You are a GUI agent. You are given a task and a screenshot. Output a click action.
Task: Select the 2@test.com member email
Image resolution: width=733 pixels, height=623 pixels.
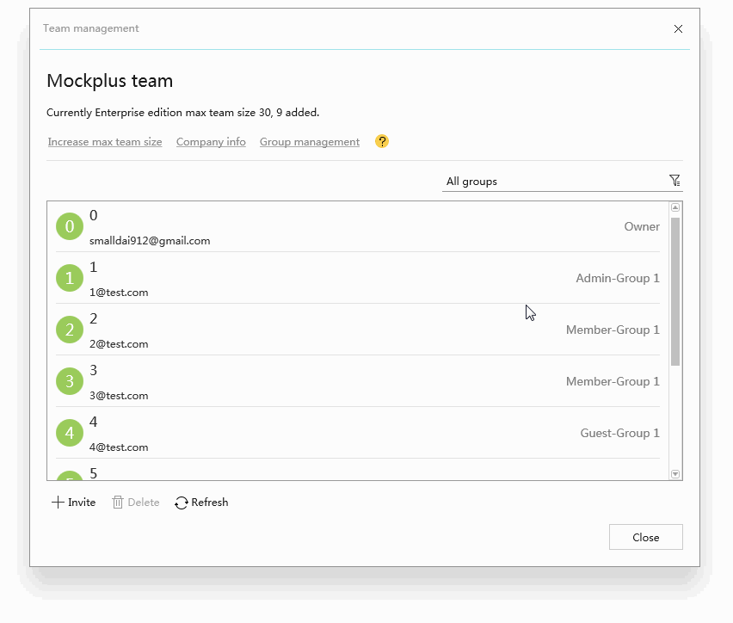click(x=119, y=344)
